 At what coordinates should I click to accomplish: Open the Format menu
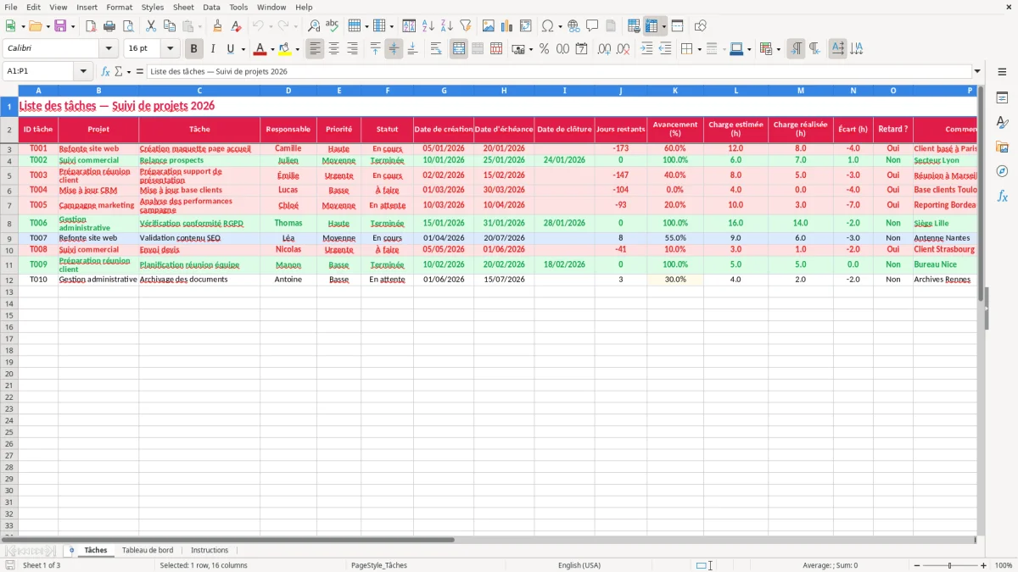[x=119, y=7]
